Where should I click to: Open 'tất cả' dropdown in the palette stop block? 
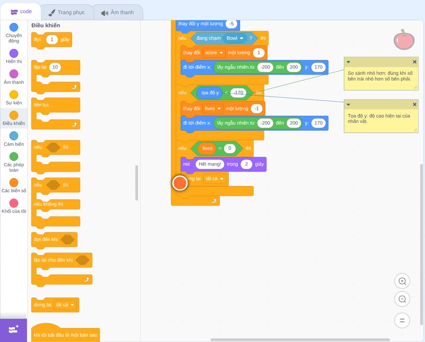[x=65, y=305]
